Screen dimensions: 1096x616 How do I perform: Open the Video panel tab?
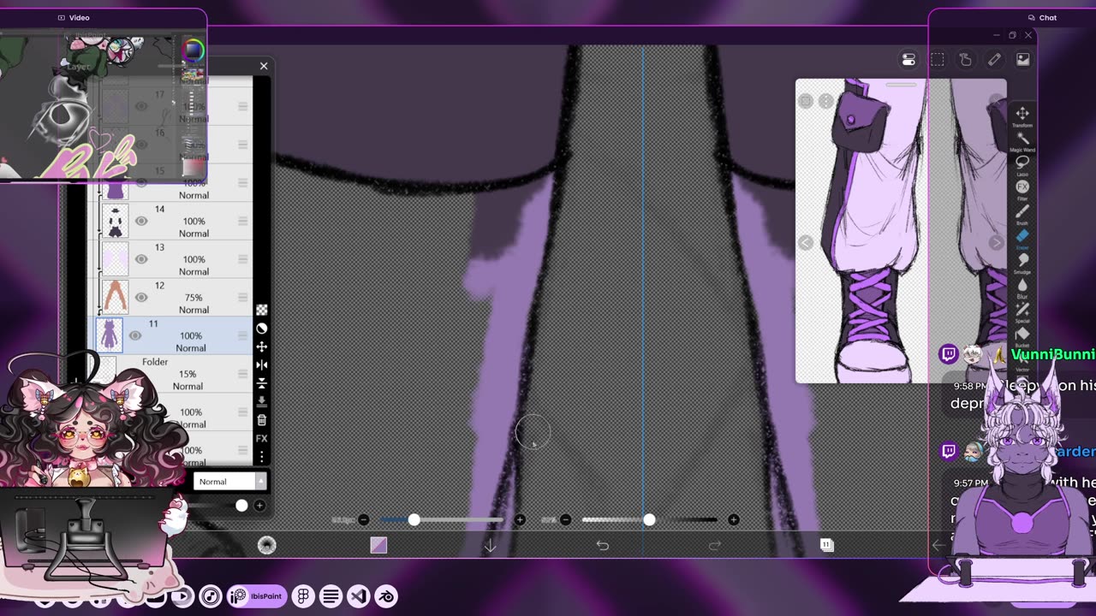(74, 17)
